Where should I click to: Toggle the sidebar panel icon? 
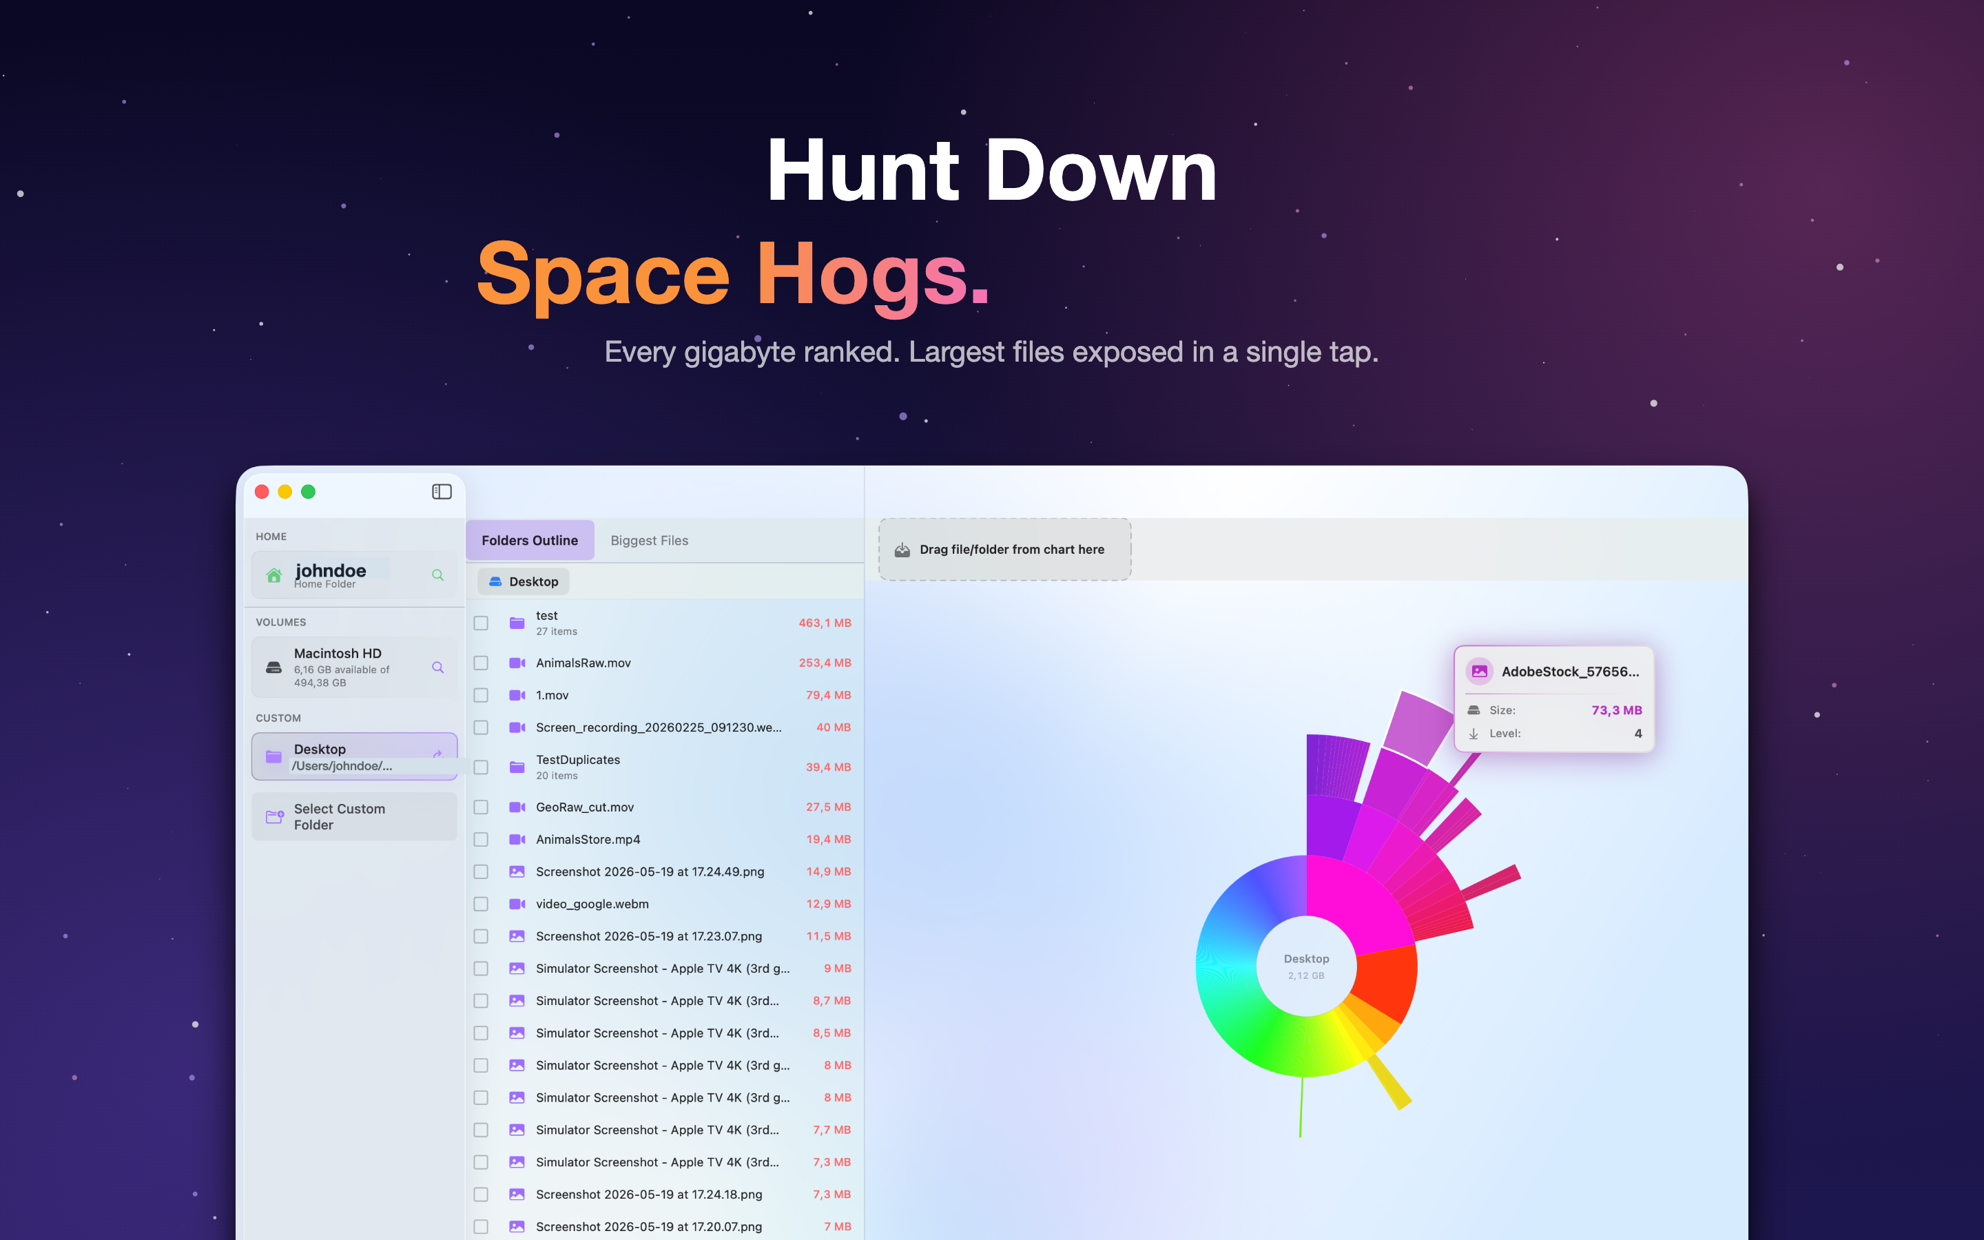(442, 491)
